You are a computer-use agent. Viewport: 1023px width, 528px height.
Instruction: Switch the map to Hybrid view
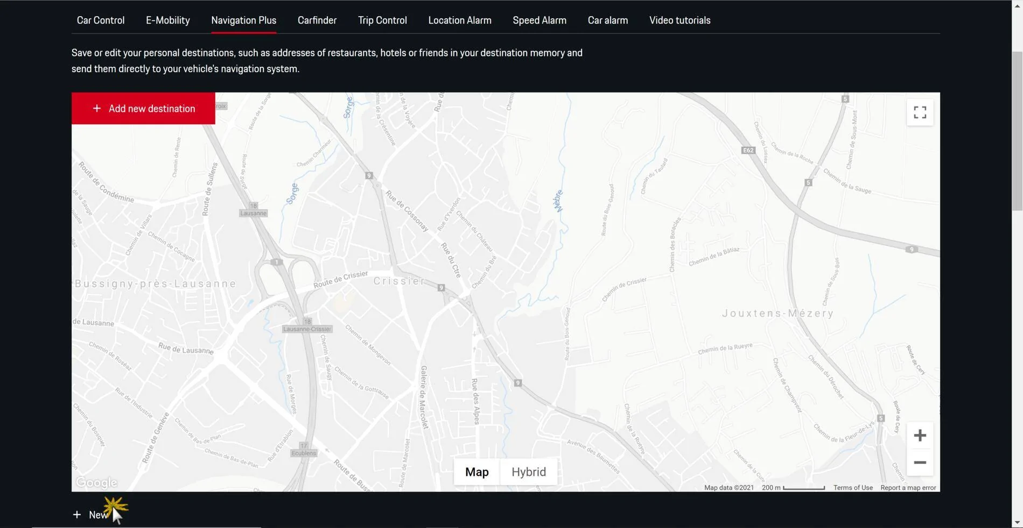(x=529, y=472)
